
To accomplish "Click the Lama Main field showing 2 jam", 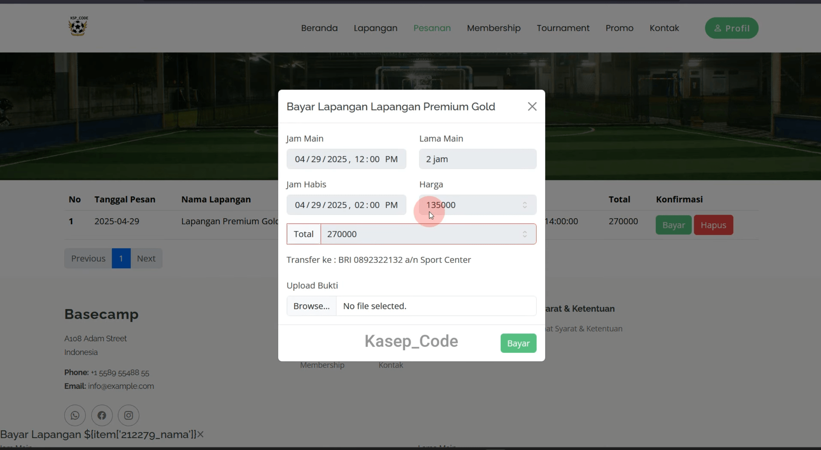I will 478,159.
